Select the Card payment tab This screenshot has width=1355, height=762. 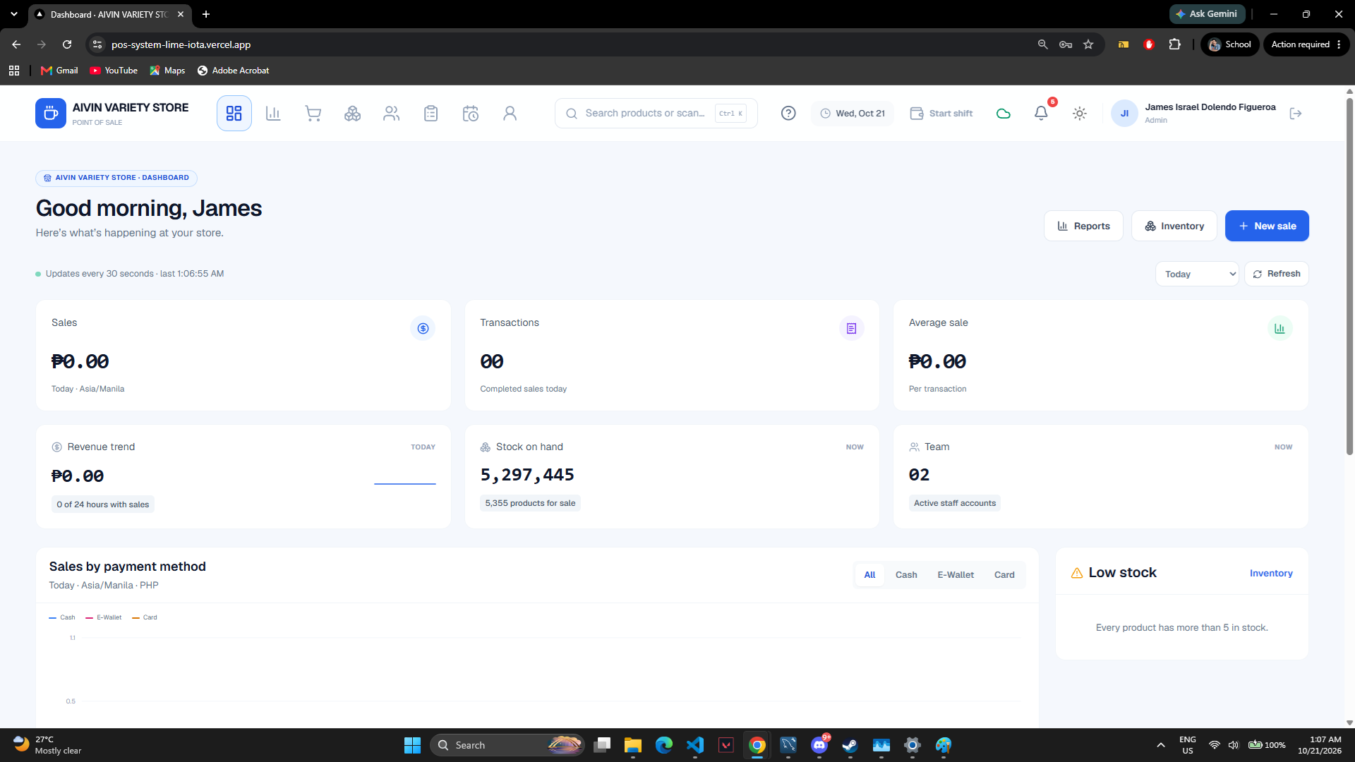click(x=1004, y=575)
